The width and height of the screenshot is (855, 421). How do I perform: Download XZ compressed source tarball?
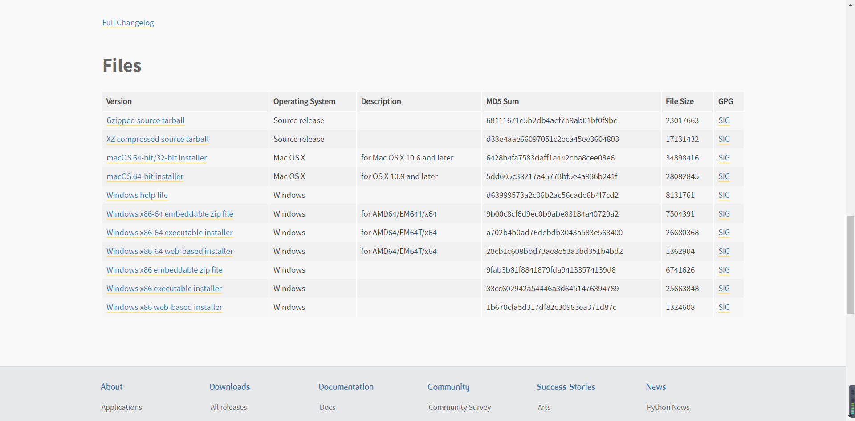click(157, 139)
